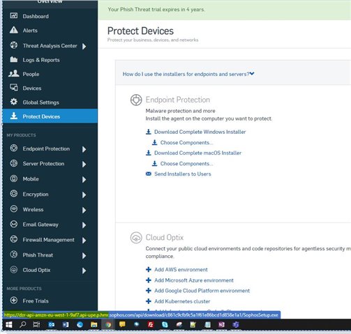Click the Free Trials plus icon
The width and height of the screenshot is (351, 334).
(14, 300)
